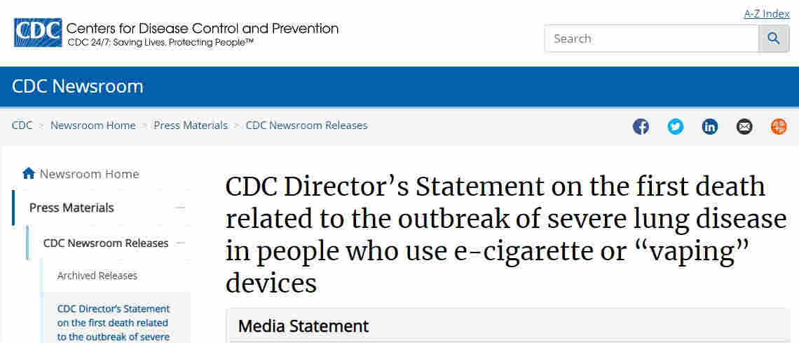Share page via email icon
The image size is (799, 343).
point(744,127)
